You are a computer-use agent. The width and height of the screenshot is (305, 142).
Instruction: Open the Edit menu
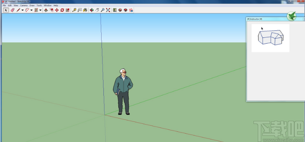click(x=10, y=6)
